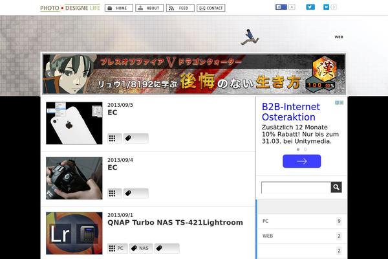The image size is (388, 259).
Task: Select the NAS tag on the QNAP post
Action: 141,249
